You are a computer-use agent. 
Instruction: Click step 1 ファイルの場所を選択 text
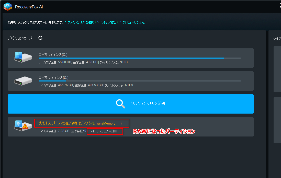[x=80, y=22]
